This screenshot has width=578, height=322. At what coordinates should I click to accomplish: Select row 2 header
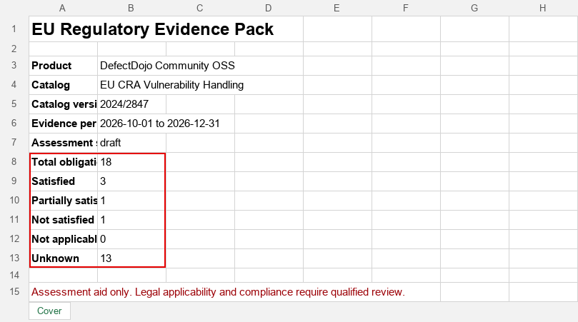14,49
